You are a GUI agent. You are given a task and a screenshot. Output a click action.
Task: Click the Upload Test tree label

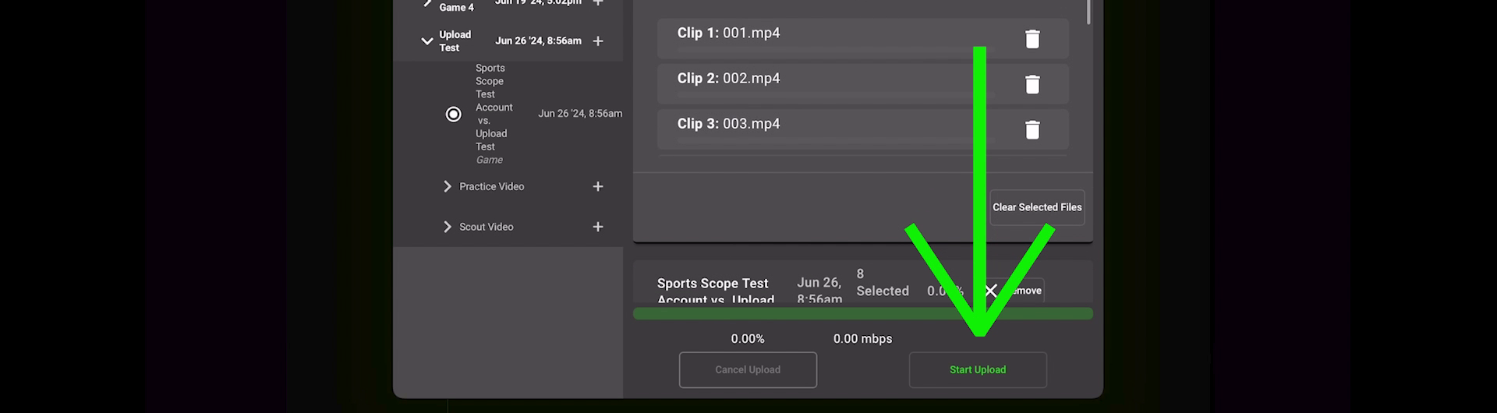(x=455, y=41)
